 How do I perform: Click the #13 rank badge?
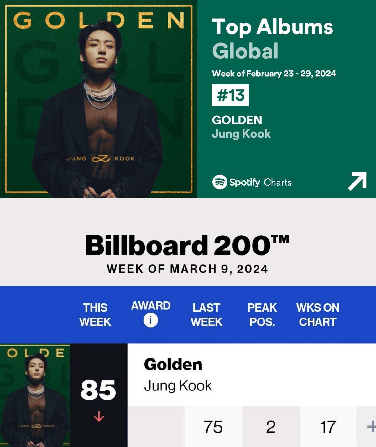click(230, 95)
